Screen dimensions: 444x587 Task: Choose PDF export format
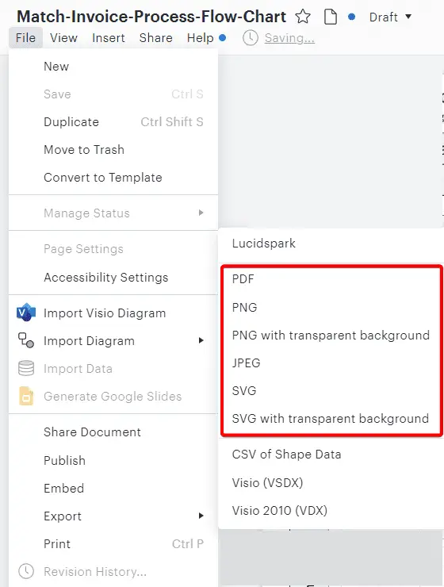point(331,279)
